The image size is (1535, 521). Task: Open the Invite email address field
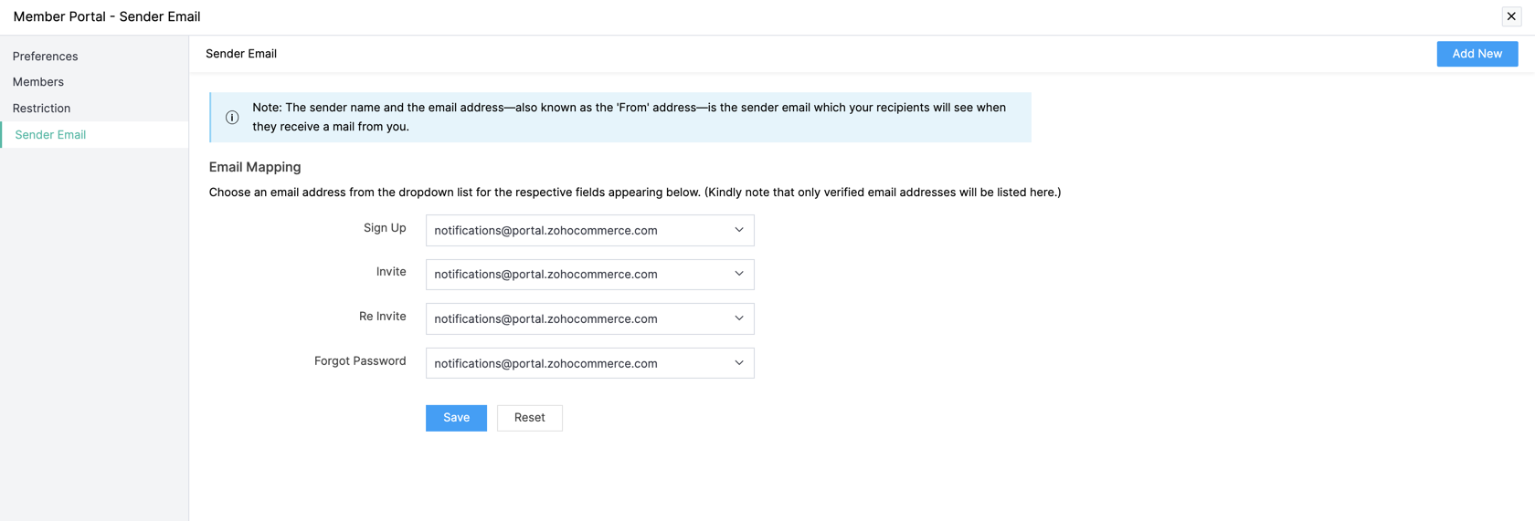tap(590, 274)
